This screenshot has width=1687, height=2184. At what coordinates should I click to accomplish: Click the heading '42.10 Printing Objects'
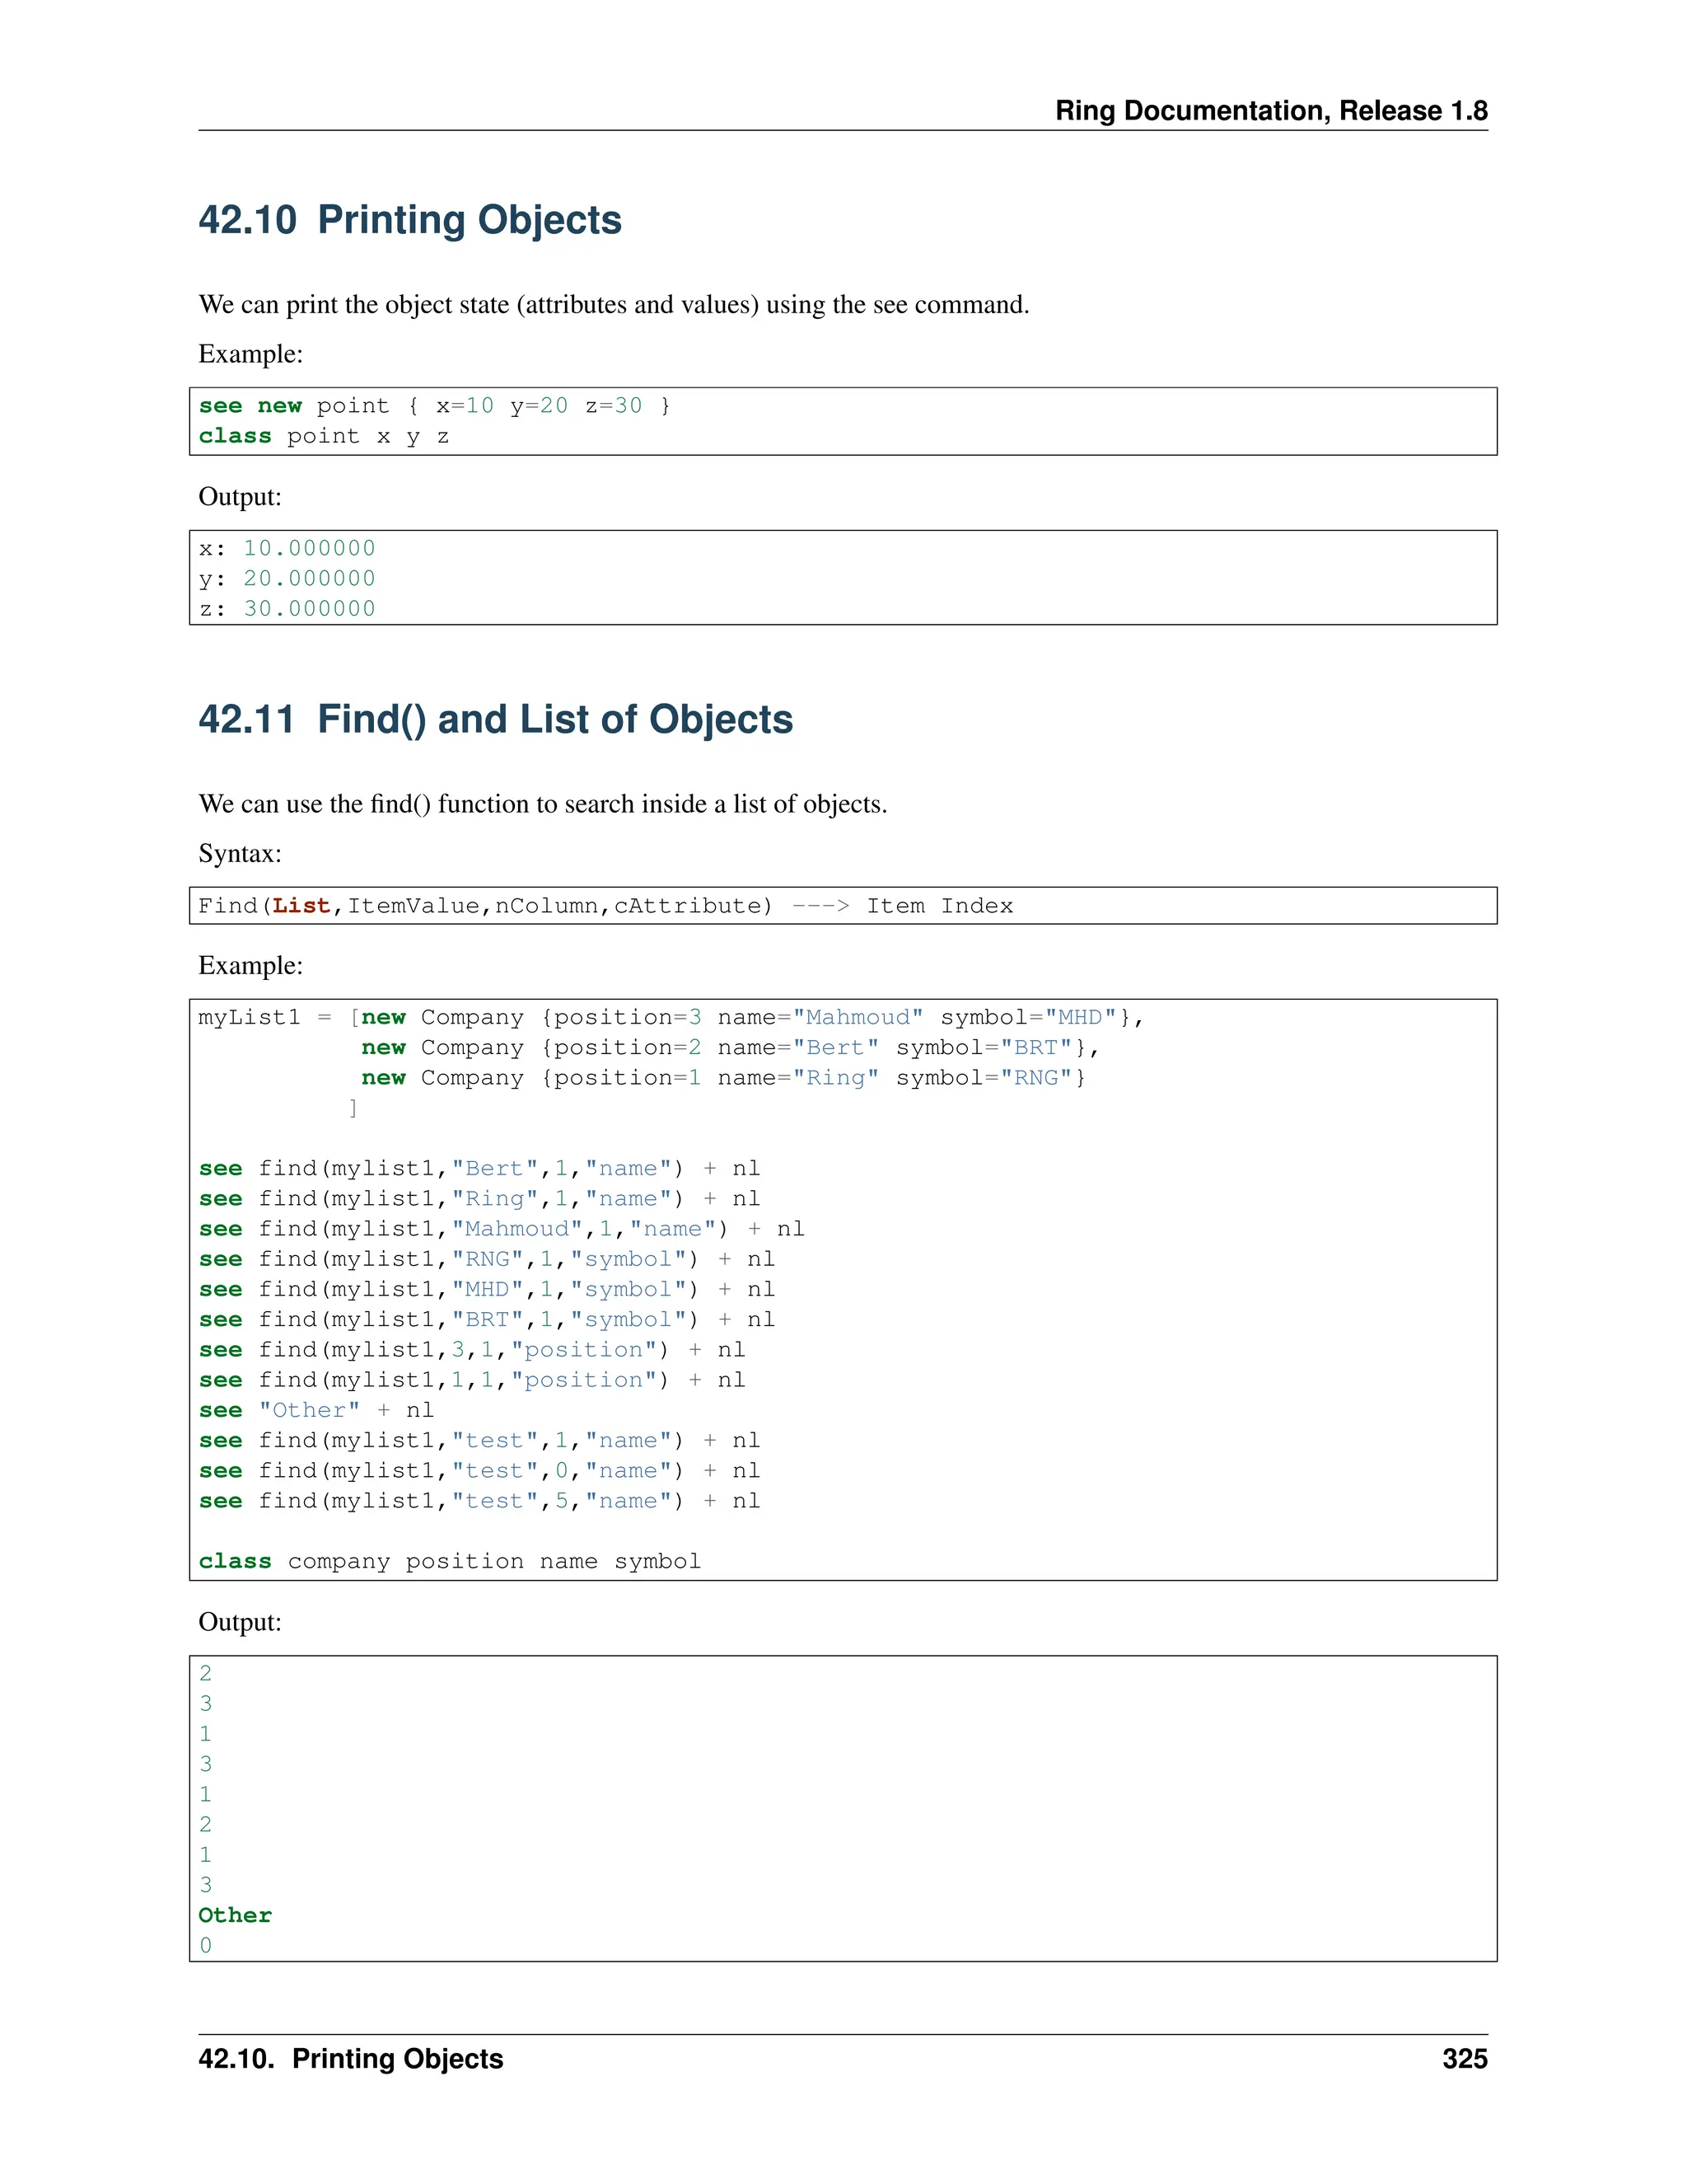coord(409,220)
